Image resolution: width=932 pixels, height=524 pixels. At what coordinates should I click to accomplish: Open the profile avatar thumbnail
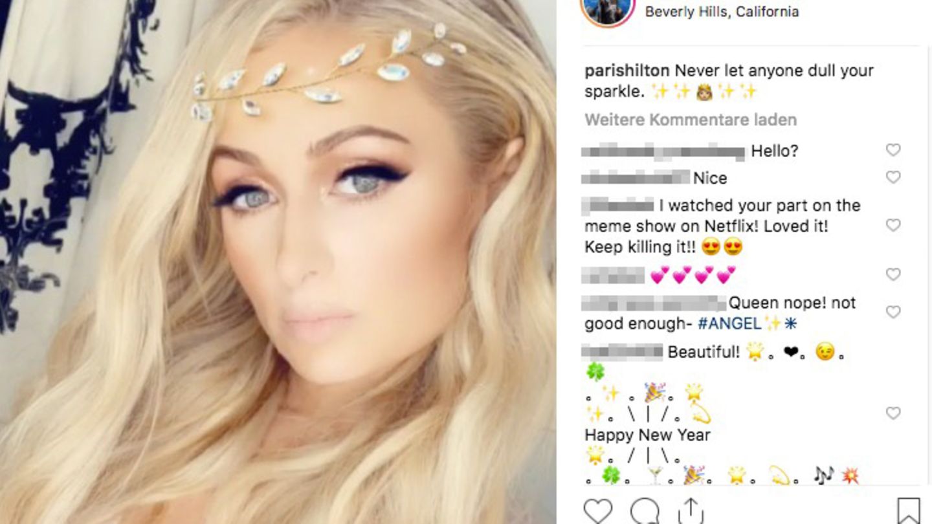coord(608,9)
